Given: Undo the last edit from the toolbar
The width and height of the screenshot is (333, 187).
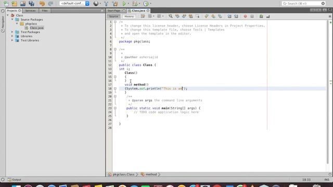Looking at the screenshot, I should (x=42, y=4).
